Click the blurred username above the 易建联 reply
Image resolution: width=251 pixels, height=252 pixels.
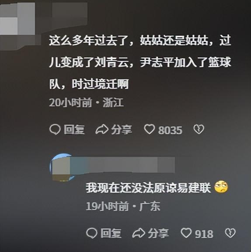point(123,165)
